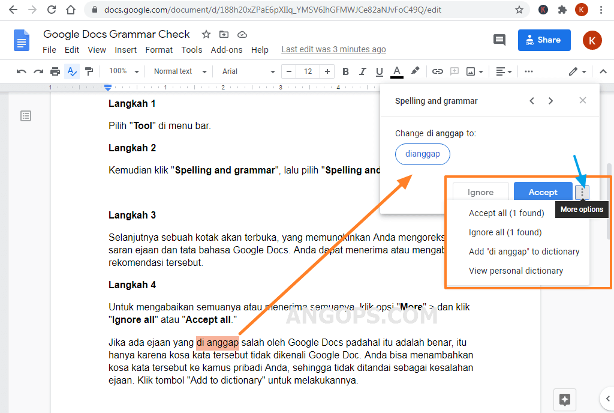The image size is (614, 413).
Task: Add a comment from the toolbar
Action: click(455, 71)
